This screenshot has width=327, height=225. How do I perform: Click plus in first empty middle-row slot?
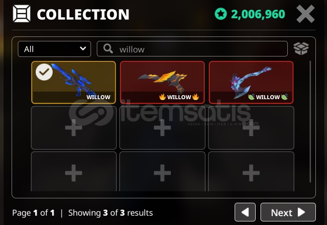[x=74, y=128]
